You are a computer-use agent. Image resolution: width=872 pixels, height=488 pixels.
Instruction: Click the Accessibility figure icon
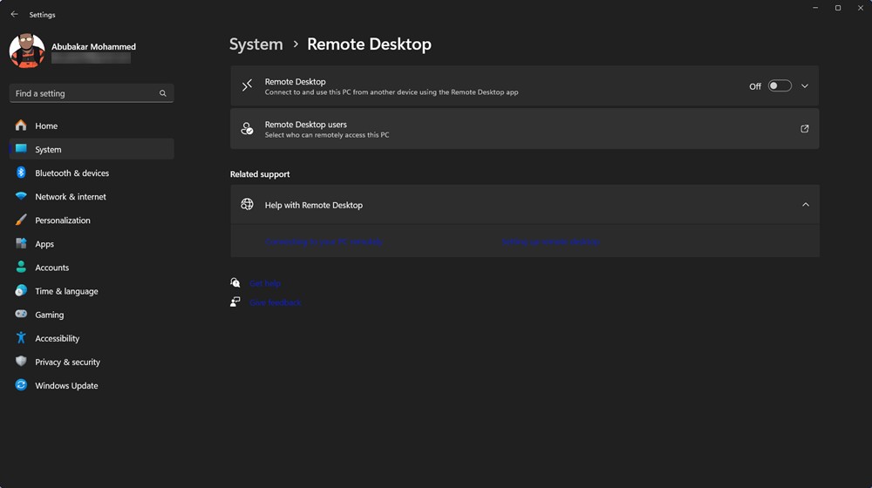pyautogui.click(x=21, y=337)
